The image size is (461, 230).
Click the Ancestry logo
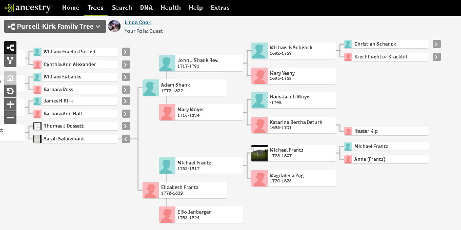pyautogui.click(x=28, y=8)
